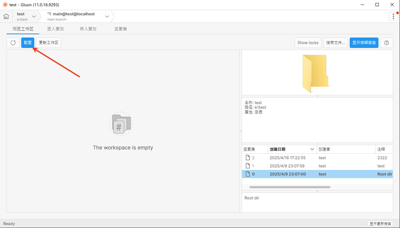This screenshot has height=228, width=400.
Task: Switch to the 签入更改 tab
Action: point(56,29)
